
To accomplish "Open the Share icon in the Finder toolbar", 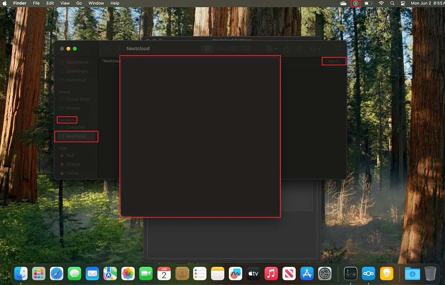I will point(286,48).
